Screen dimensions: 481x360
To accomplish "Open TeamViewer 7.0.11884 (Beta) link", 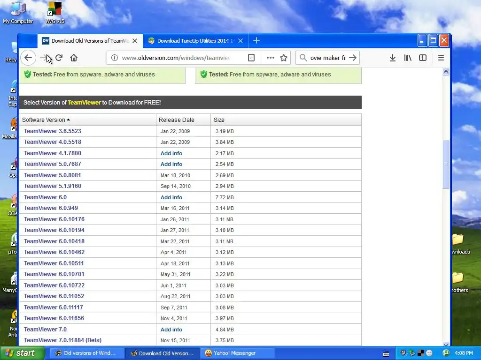I will (62, 340).
